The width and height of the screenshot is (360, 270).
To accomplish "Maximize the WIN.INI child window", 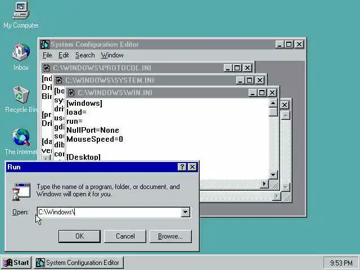I will coord(261,93).
